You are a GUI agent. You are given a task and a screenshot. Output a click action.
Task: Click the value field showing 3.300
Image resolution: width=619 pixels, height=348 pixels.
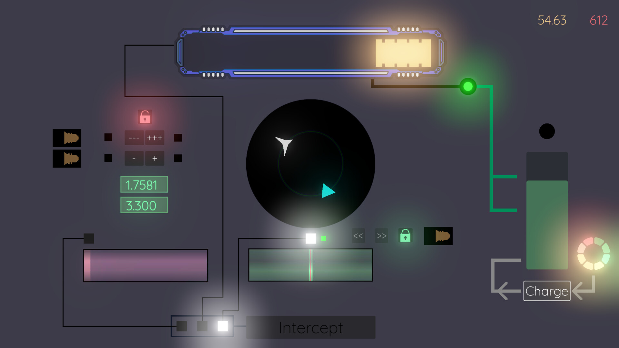coord(144,205)
